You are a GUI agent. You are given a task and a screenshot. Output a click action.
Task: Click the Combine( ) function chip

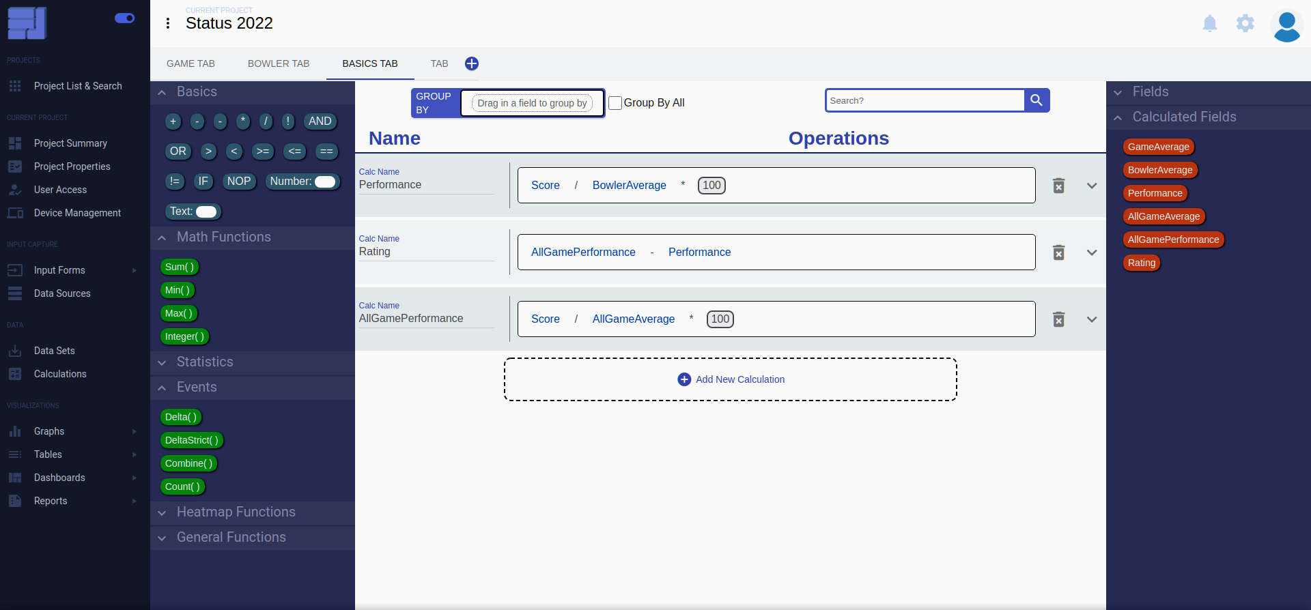coord(189,463)
